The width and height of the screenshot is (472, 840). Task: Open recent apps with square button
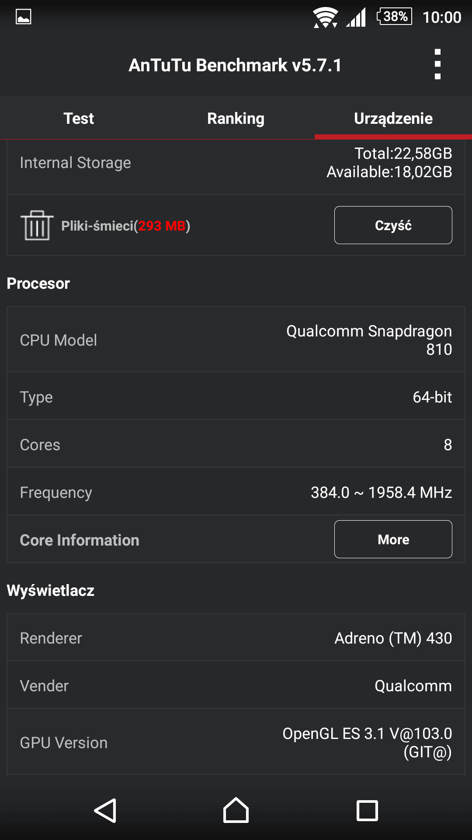point(367,810)
